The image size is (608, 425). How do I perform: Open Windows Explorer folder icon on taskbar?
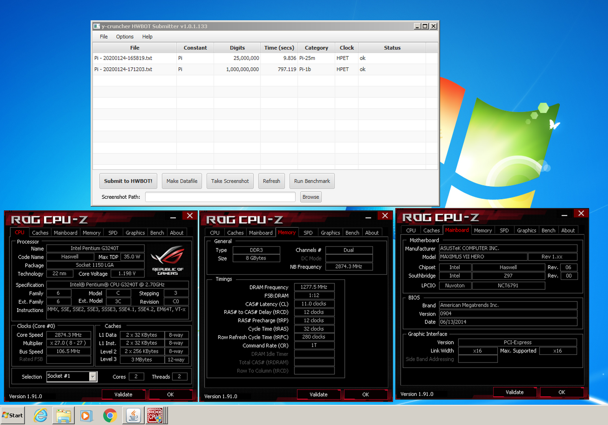click(x=63, y=416)
